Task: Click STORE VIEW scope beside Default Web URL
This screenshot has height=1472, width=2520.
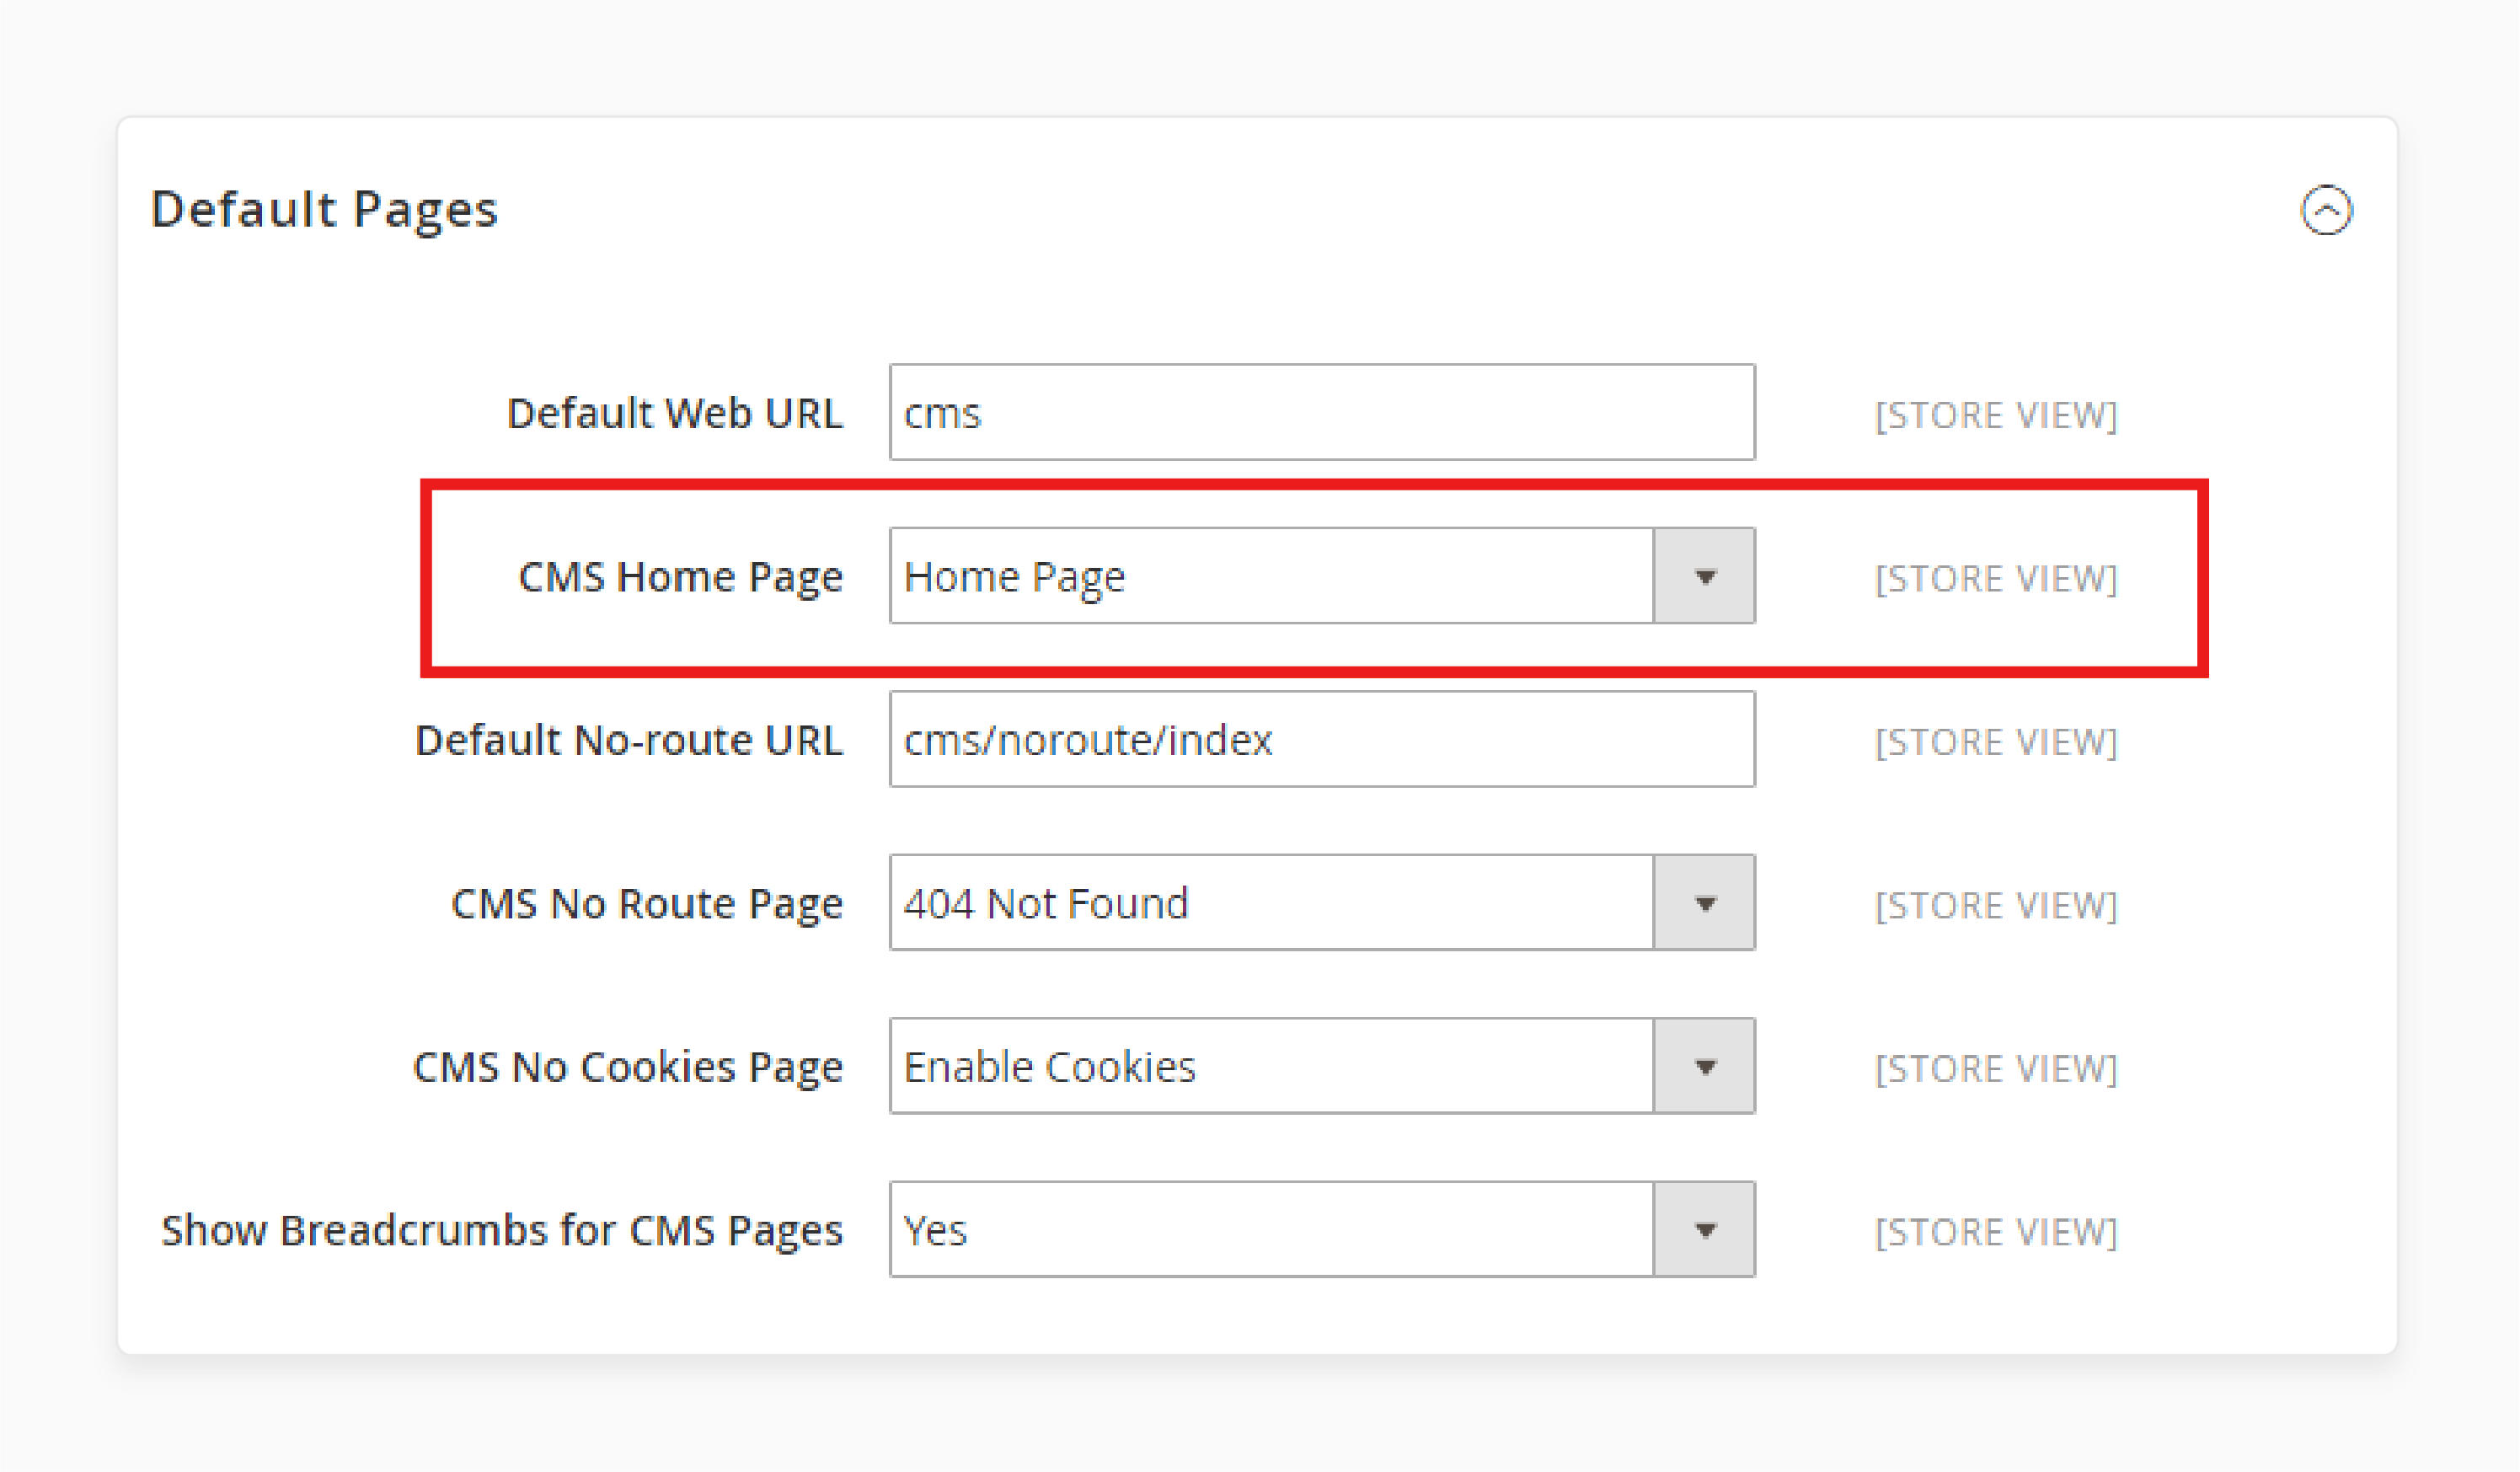Action: point(1996,415)
